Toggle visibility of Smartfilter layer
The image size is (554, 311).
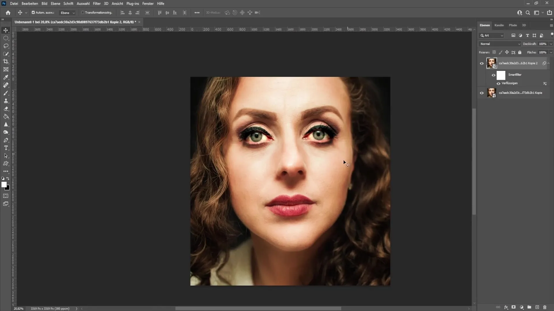[x=493, y=75]
